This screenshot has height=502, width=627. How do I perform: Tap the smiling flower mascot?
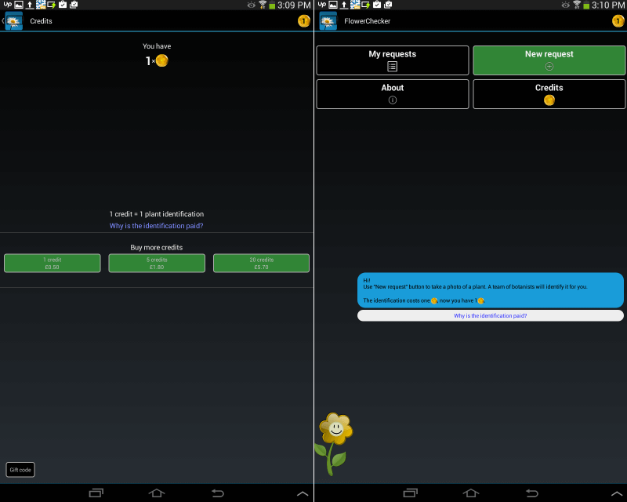pos(335,443)
